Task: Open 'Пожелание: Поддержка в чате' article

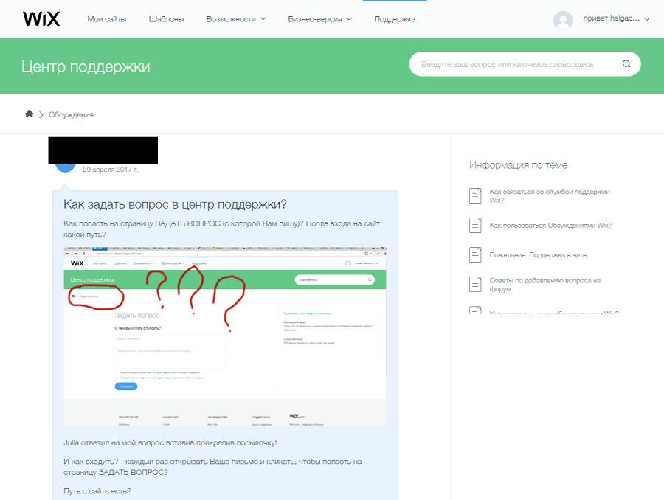Action: coord(538,255)
